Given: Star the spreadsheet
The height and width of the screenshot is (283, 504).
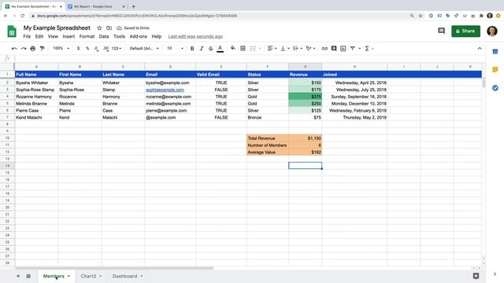Looking at the screenshot, I should coord(100,28).
